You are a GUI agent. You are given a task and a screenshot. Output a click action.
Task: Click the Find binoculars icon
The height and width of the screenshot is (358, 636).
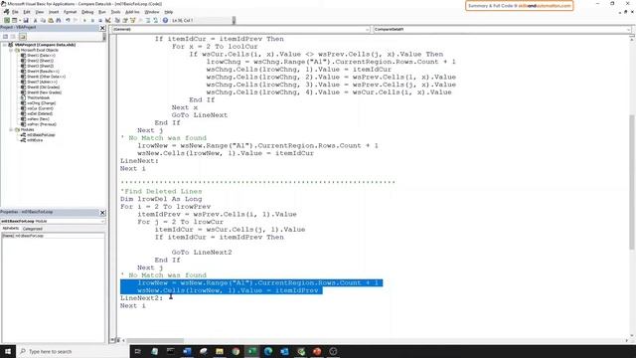click(59, 20)
